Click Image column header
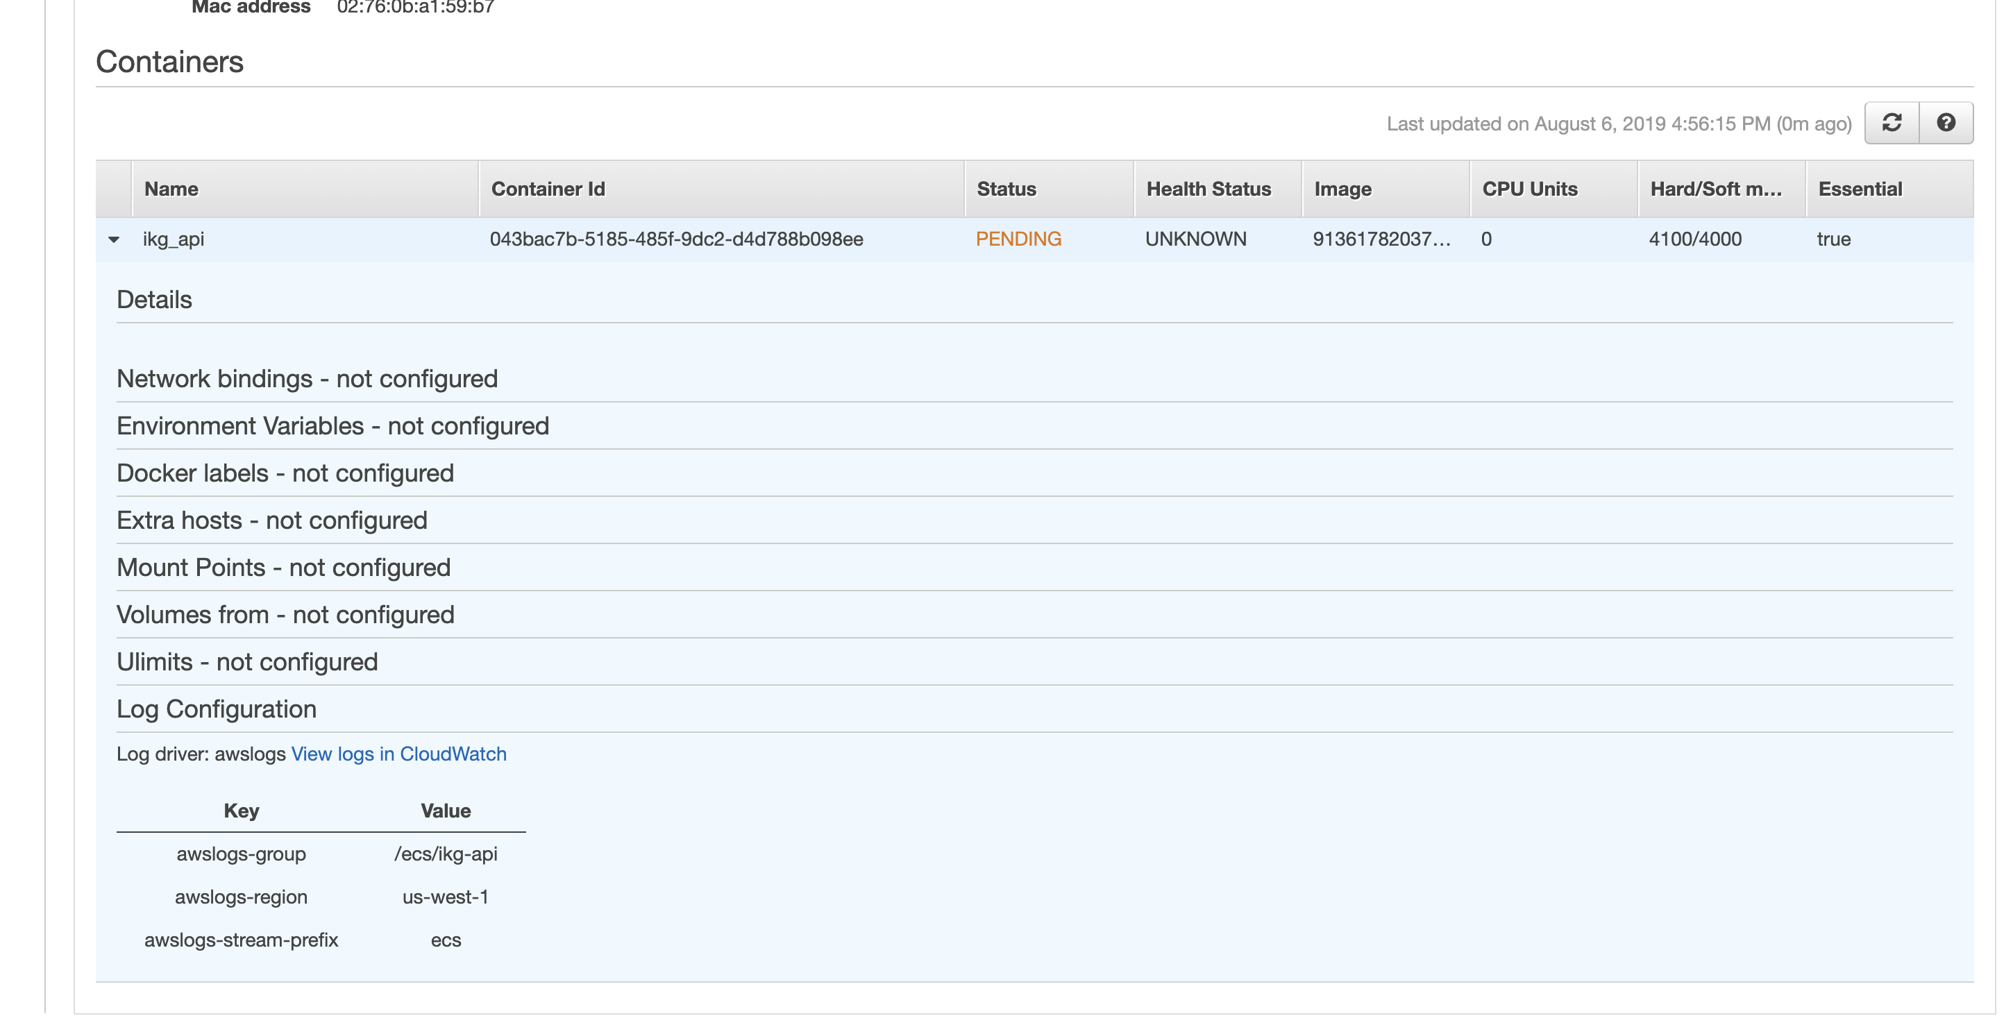 [x=1342, y=189]
